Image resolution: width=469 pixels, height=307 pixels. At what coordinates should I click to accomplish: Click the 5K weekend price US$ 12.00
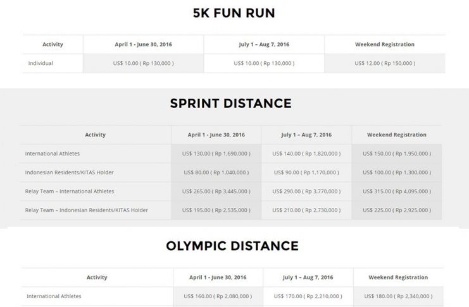[384, 63]
